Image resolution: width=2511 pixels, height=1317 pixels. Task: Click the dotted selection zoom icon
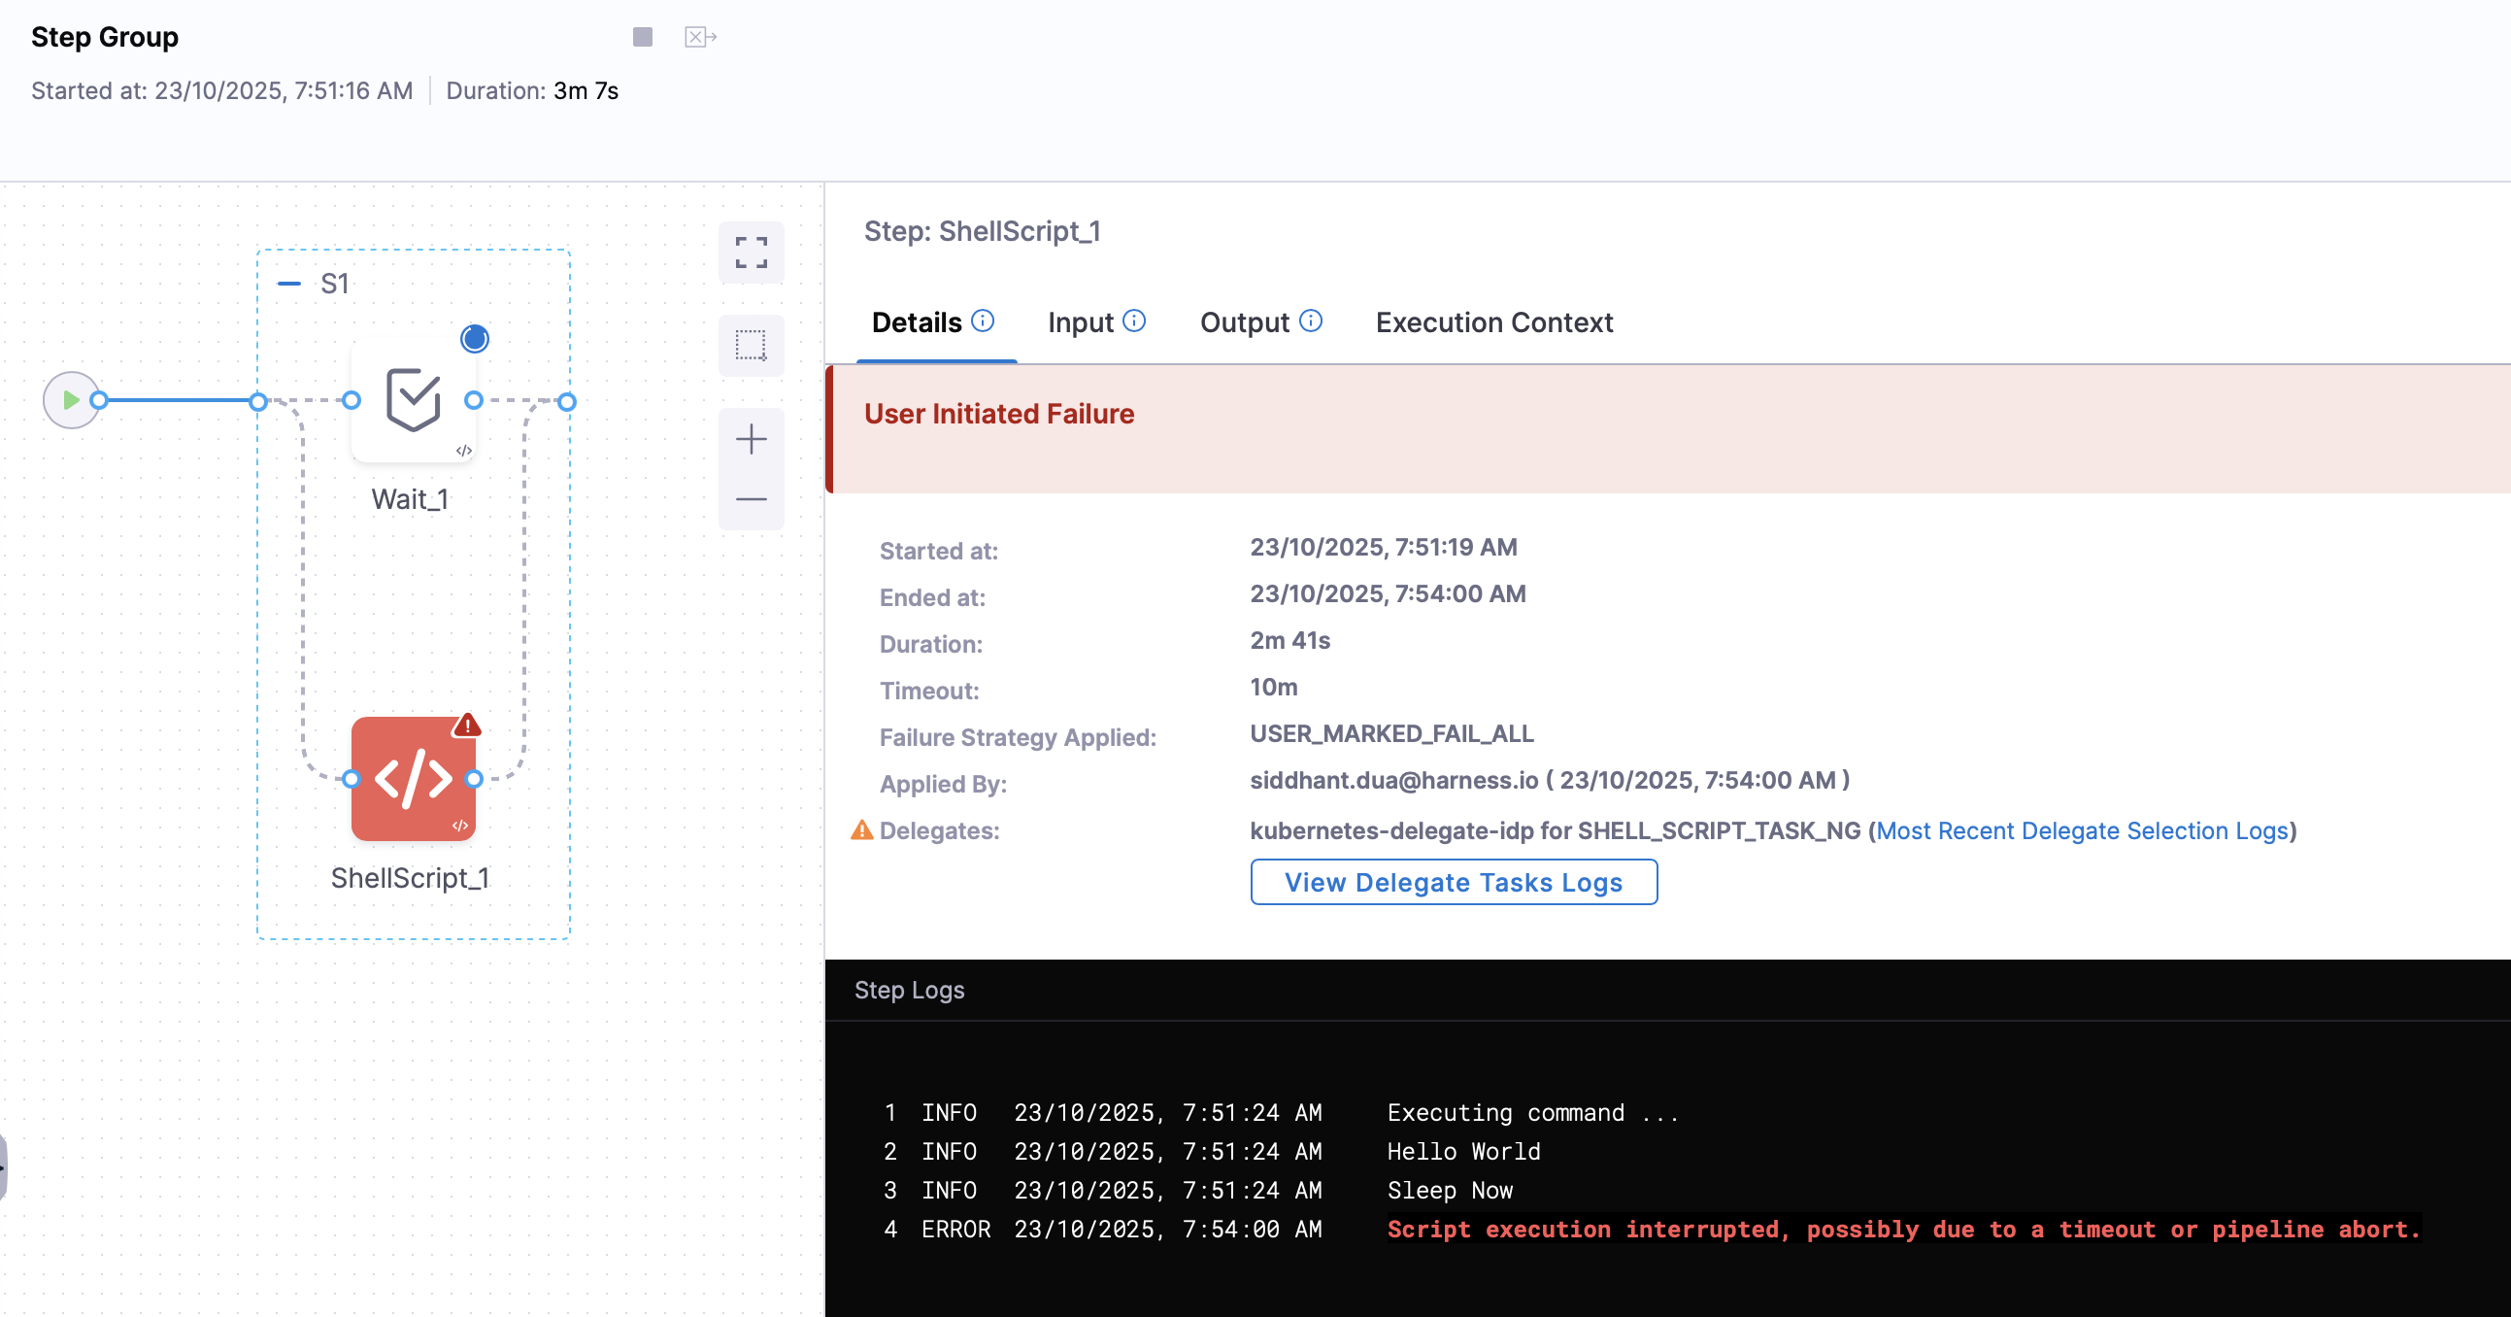(x=751, y=345)
